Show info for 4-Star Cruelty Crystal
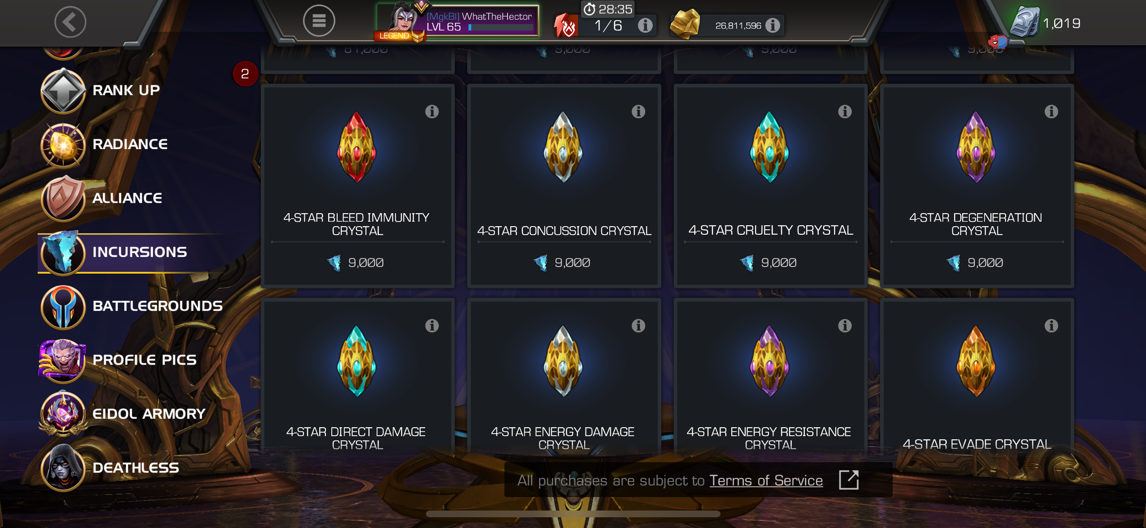The height and width of the screenshot is (528, 1146). (845, 112)
